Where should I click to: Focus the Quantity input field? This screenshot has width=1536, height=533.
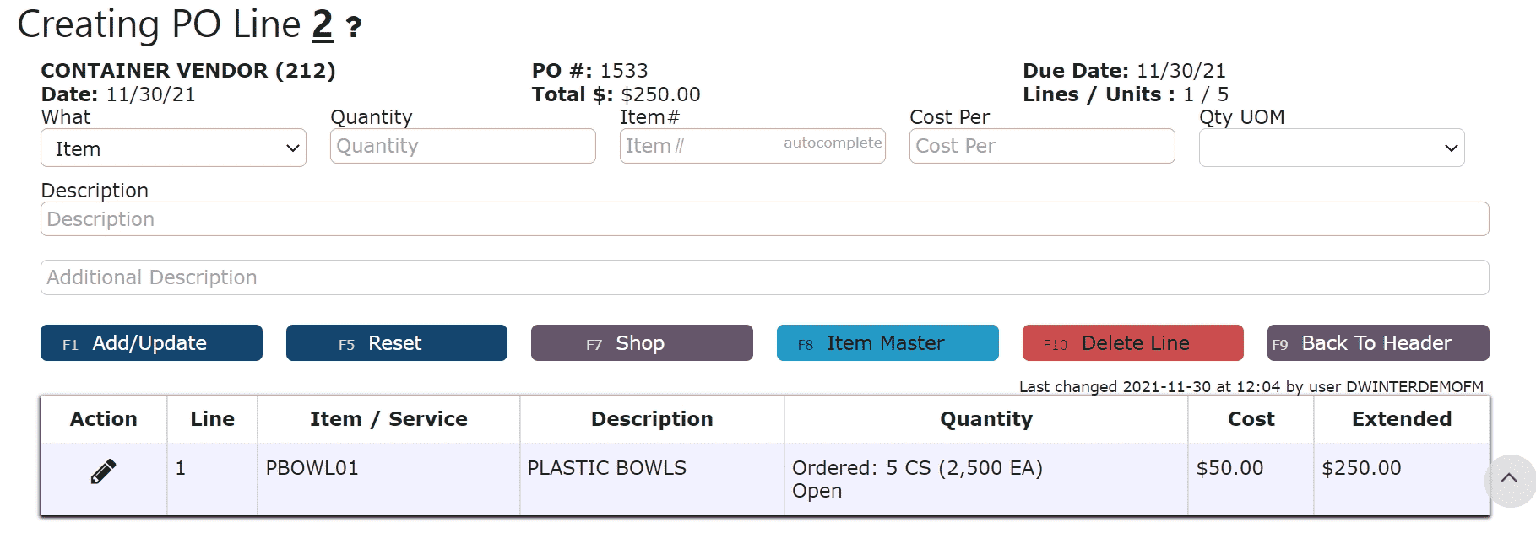(x=463, y=146)
